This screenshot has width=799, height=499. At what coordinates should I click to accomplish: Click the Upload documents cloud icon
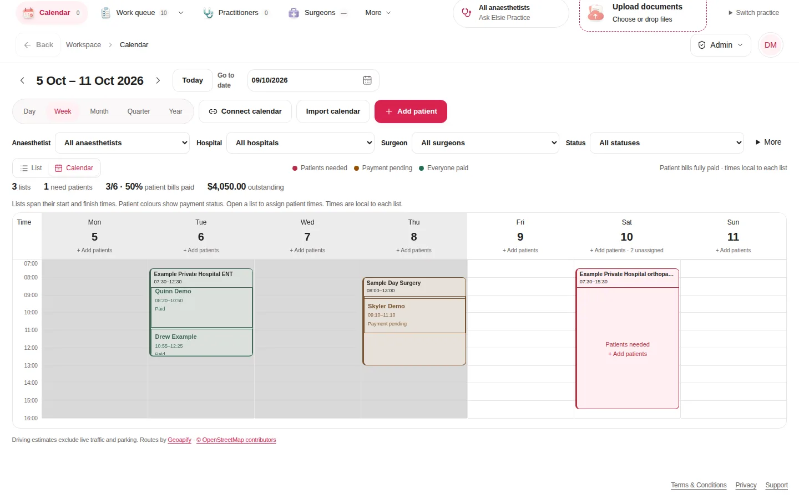[x=595, y=13]
